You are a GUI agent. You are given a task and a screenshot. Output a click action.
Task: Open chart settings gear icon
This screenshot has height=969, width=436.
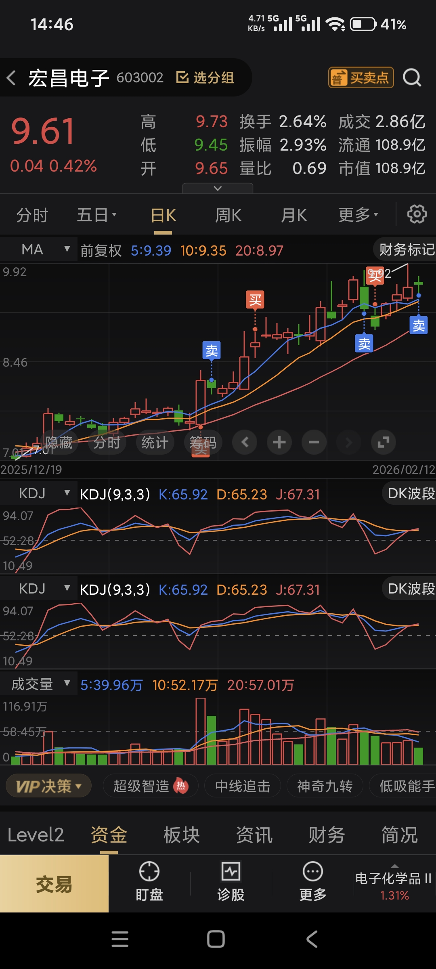pos(417,214)
